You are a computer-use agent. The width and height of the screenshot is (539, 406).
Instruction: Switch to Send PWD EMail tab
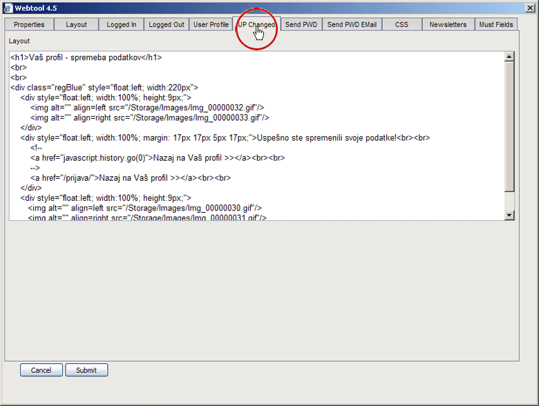pos(352,25)
